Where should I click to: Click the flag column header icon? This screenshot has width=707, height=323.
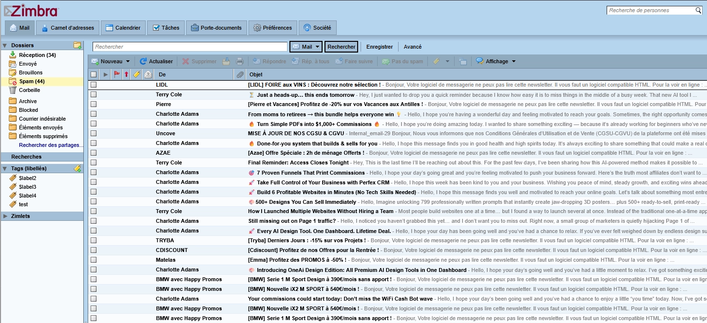116,74
